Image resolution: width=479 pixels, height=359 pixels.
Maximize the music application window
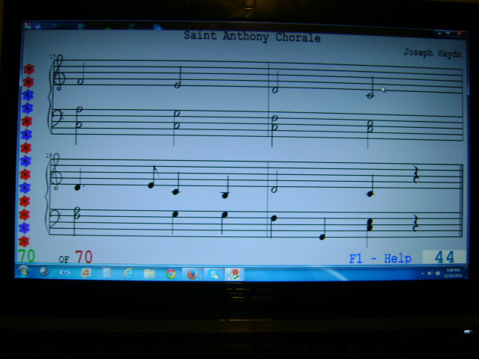pyautogui.click(x=448, y=33)
